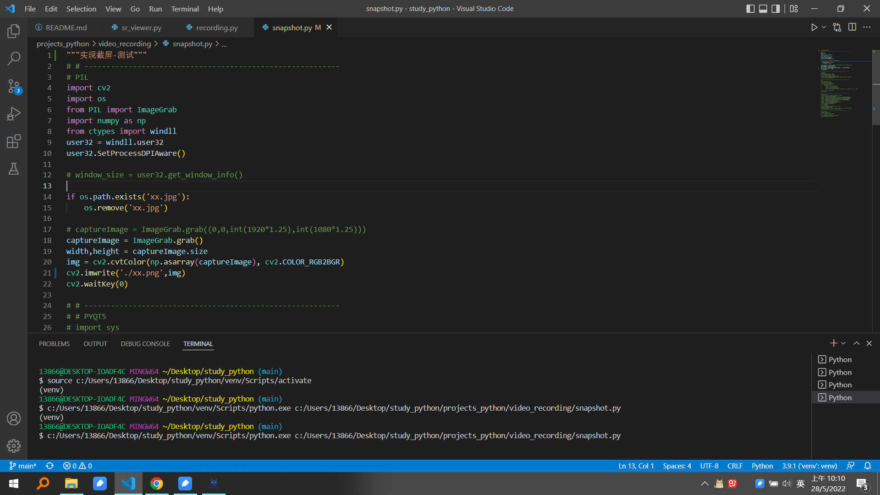
Task: Open the Search view in activity bar
Action: [14, 58]
